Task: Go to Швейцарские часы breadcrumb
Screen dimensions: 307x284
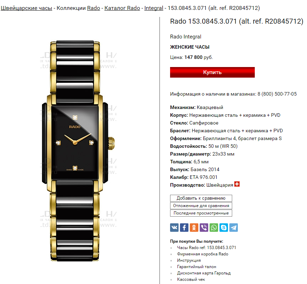Action: tap(26, 8)
